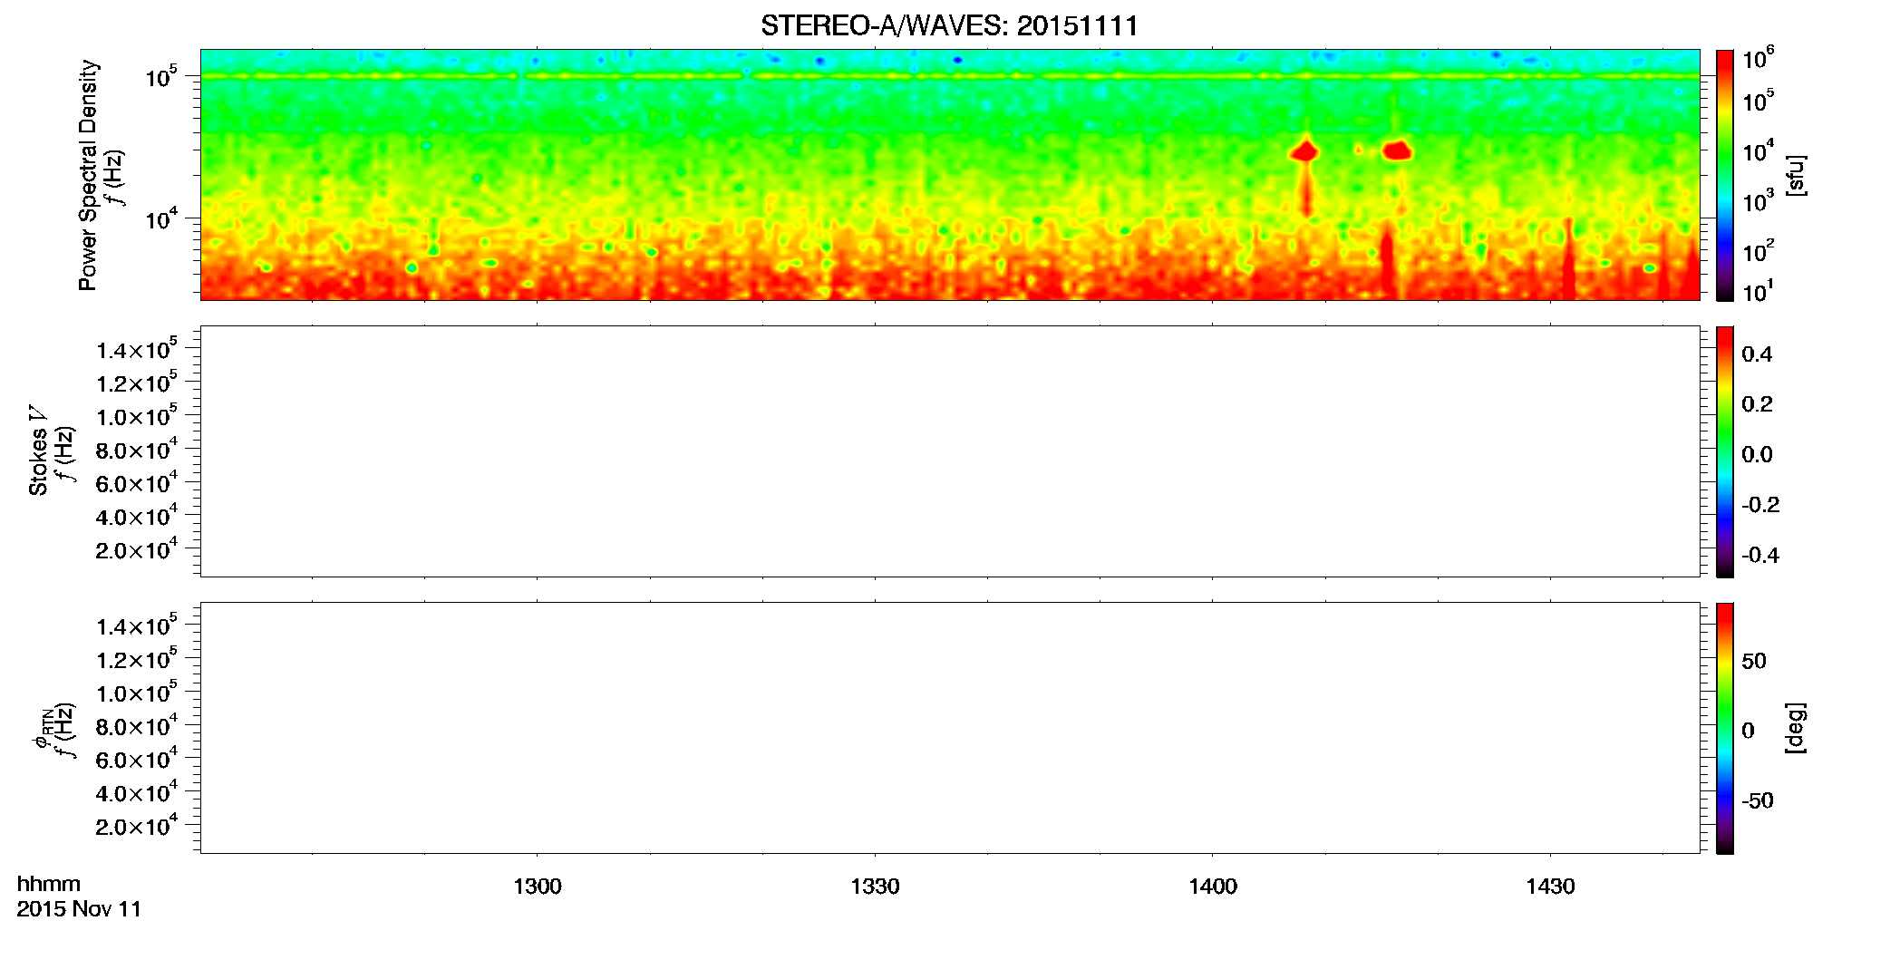Click the 1430 time tick label

click(x=1550, y=887)
